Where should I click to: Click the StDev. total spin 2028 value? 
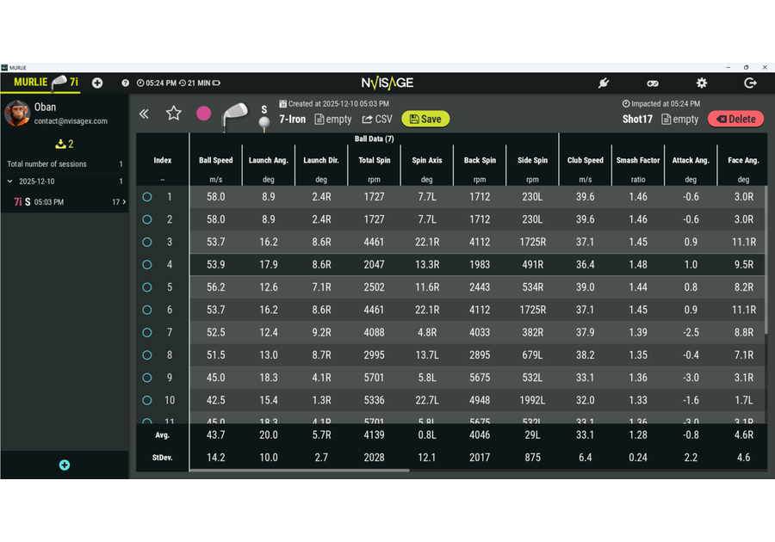pyautogui.click(x=375, y=458)
